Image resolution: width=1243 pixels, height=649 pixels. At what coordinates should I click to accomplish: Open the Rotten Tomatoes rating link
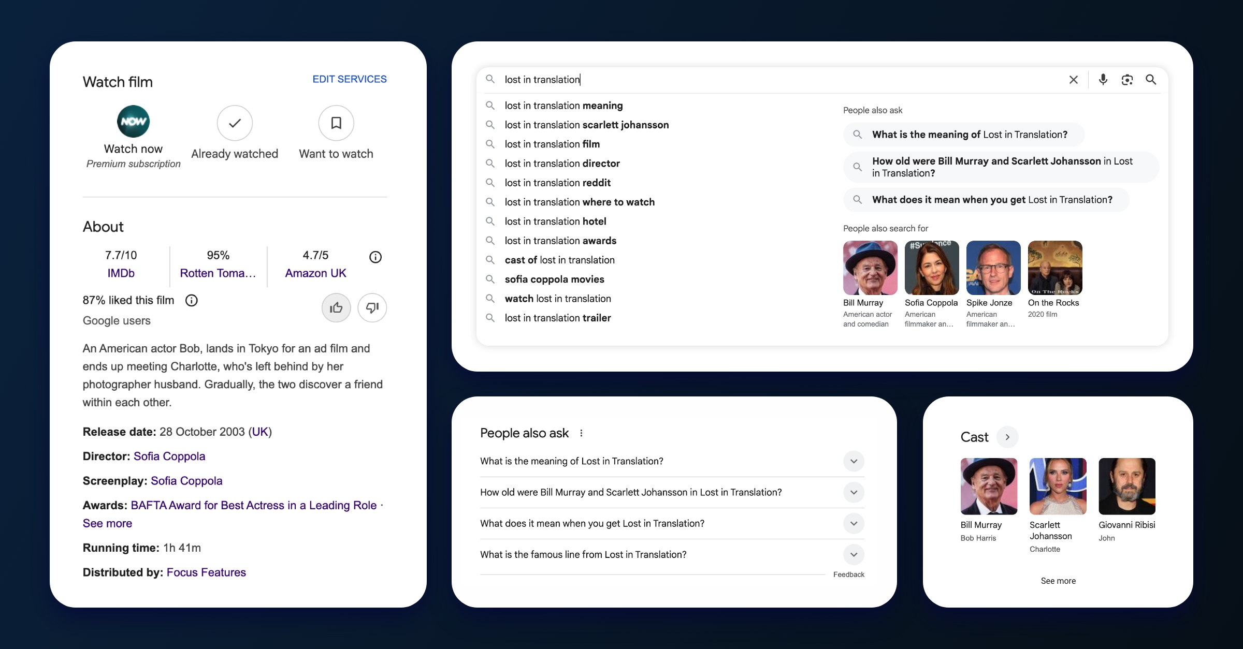click(x=218, y=273)
